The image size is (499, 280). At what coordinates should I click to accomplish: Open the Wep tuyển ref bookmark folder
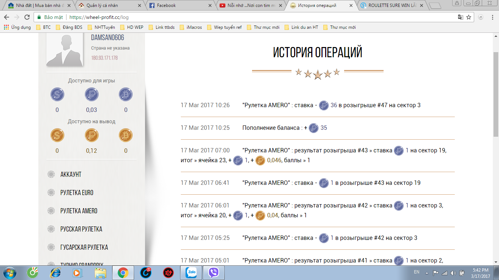[224, 27]
